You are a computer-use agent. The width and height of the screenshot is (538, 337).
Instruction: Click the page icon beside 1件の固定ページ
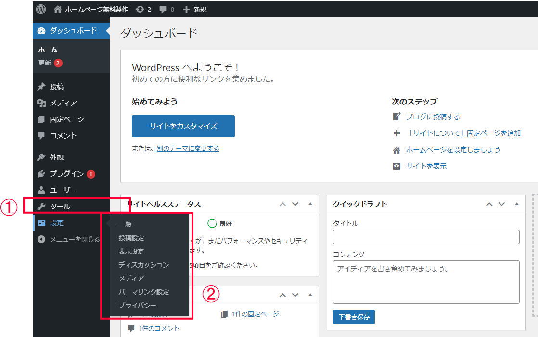click(224, 314)
